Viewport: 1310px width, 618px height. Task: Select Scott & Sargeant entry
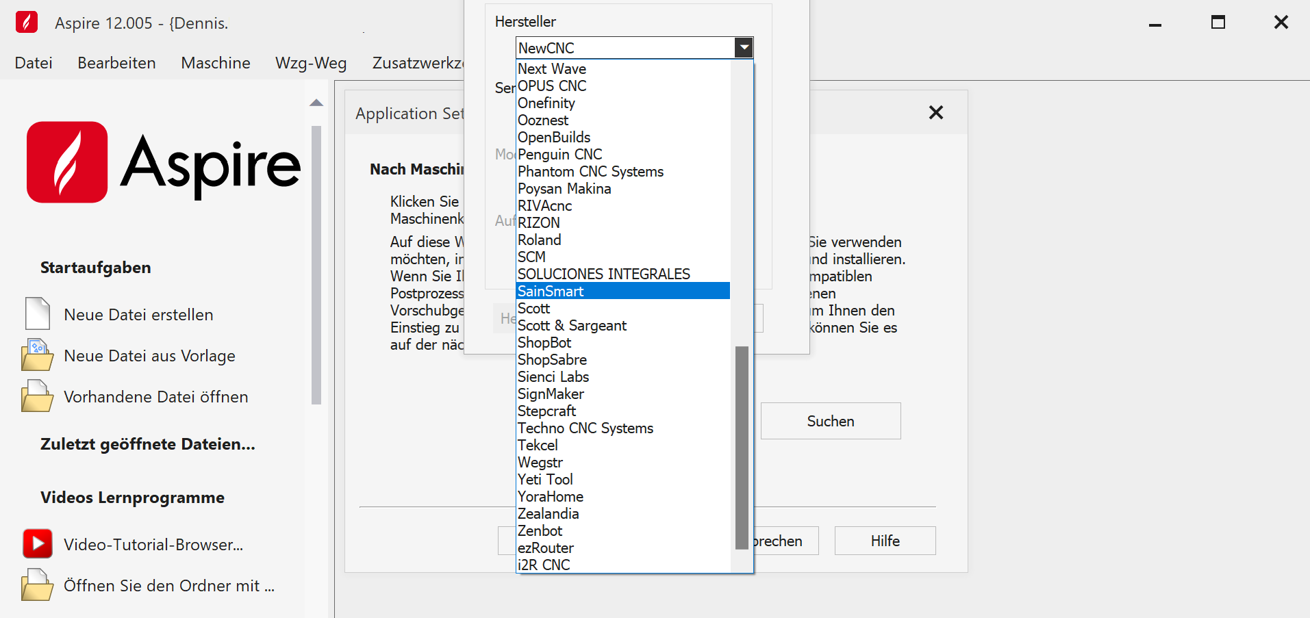(623, 325)
